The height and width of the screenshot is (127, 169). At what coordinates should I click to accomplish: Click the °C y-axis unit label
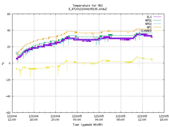coord(3,63)
